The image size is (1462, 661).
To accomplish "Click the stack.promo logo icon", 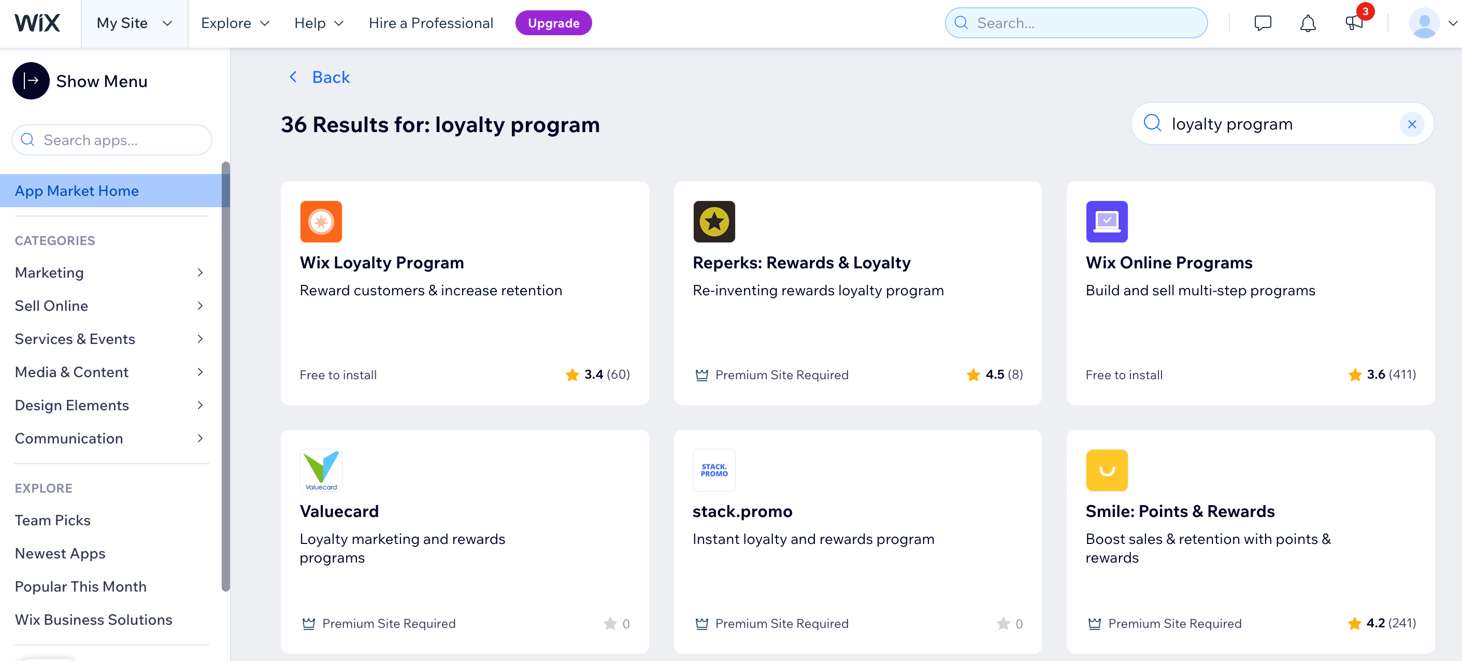I will (714, 470).
